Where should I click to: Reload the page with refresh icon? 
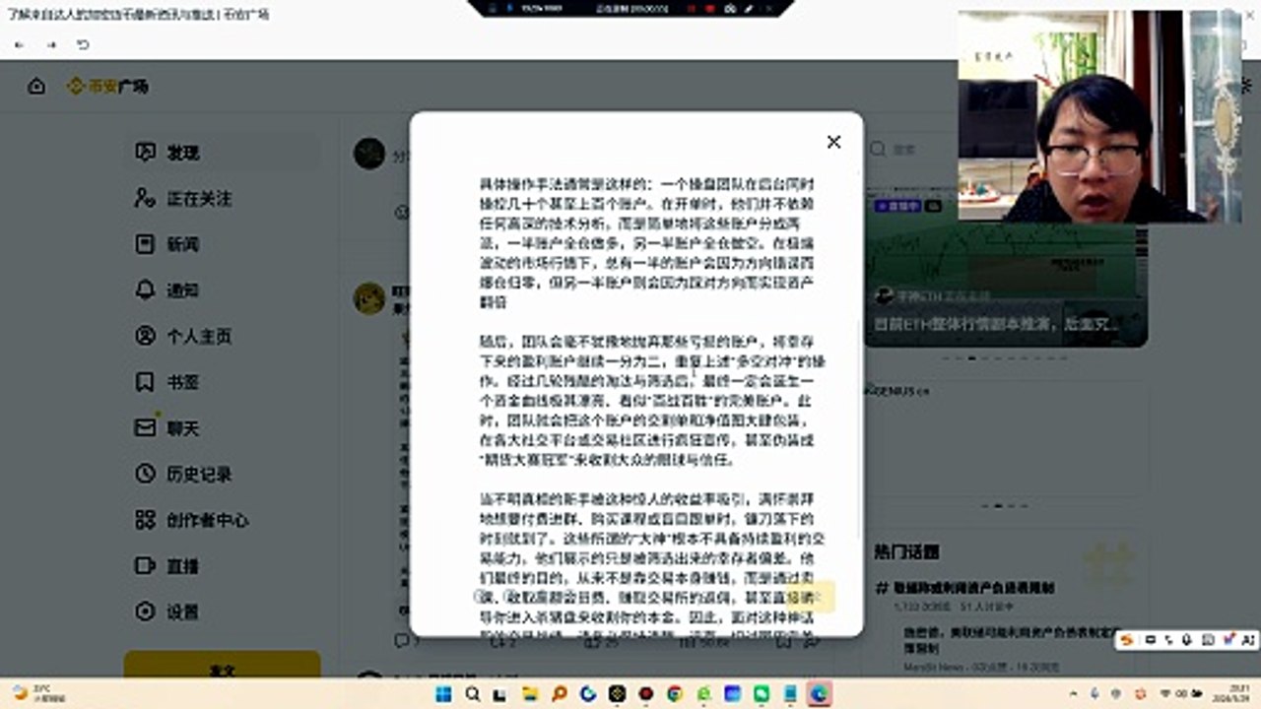[83, 44]
